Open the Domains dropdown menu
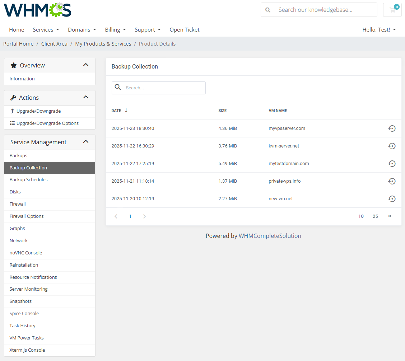Image resolution: width=405 pixels, height=361 pixels. (82, 30)
